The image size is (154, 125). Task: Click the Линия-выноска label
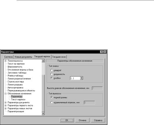(15, 61)
